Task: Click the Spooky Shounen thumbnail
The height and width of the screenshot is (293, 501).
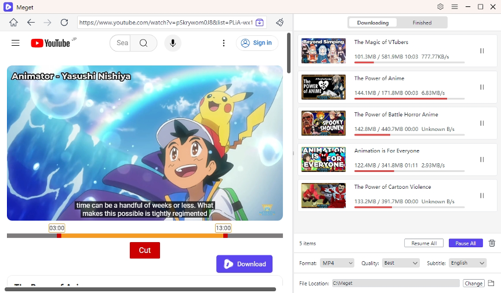Action: [324, 123]
